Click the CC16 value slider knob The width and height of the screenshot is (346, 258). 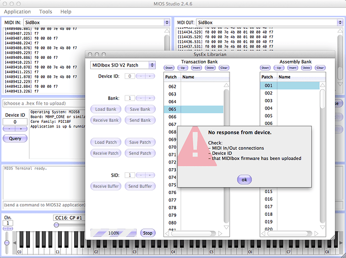pyautogui.click(x=56, y=225)
